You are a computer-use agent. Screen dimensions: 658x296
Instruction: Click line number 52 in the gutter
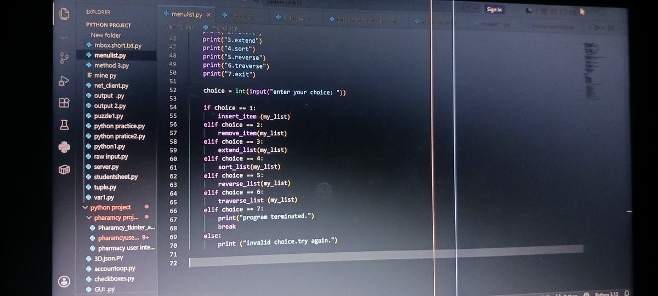(173, 90)
